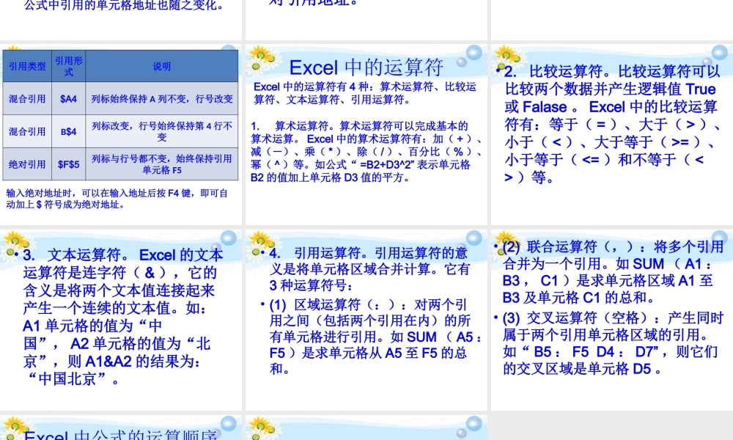
Task: Click the B$4 cell in the table
Action: point(69,131)
